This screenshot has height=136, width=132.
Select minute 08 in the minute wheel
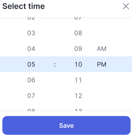(78, 33)
